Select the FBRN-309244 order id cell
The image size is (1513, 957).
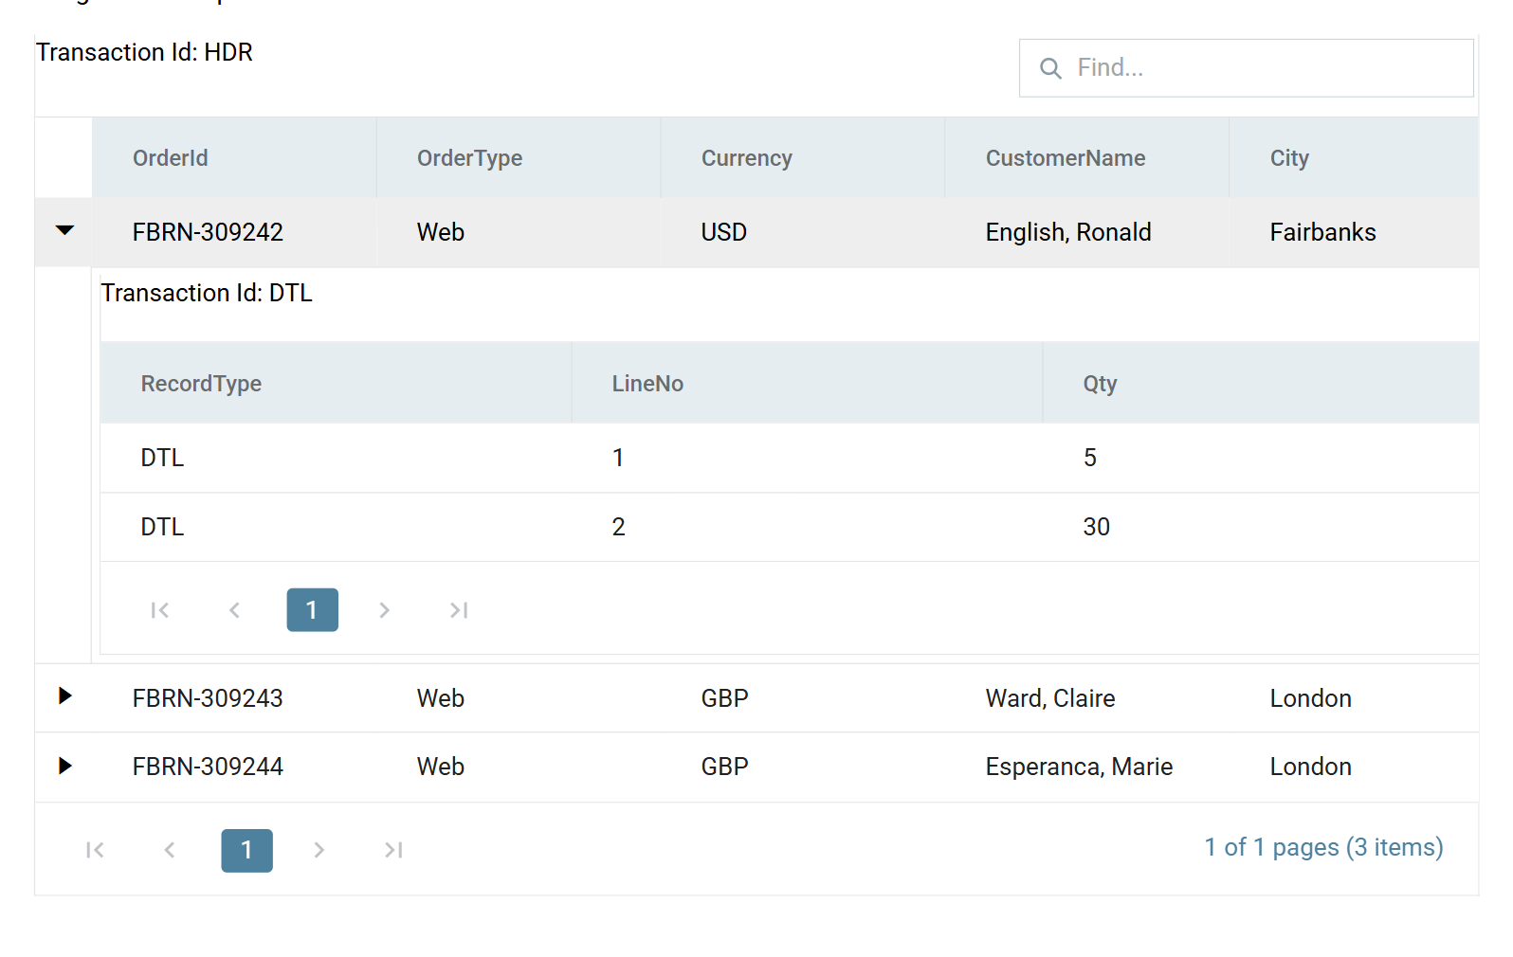coord(234,767)
